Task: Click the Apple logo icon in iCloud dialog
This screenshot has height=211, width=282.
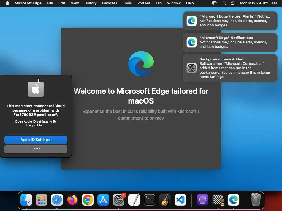Action: coord(36,89)
